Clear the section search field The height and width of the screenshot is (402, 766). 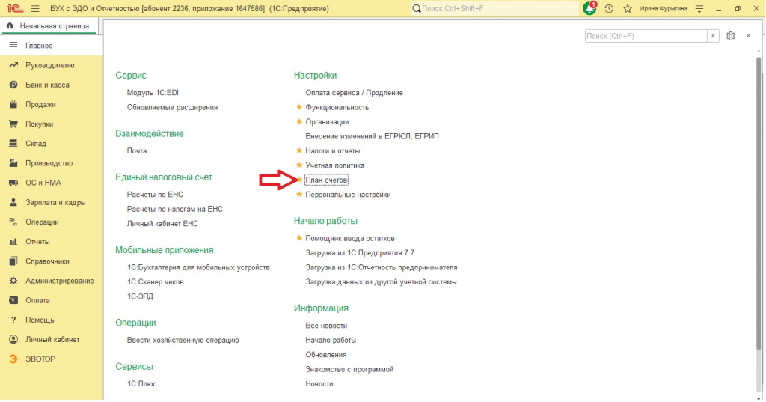click(713, 36)
